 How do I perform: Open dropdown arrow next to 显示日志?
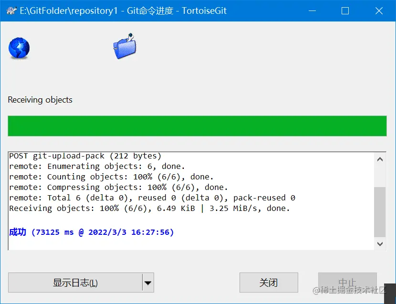pyautogui.click(x=148, y=283)
